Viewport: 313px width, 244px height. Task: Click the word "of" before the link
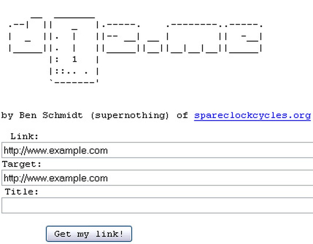tap(182, 115)
